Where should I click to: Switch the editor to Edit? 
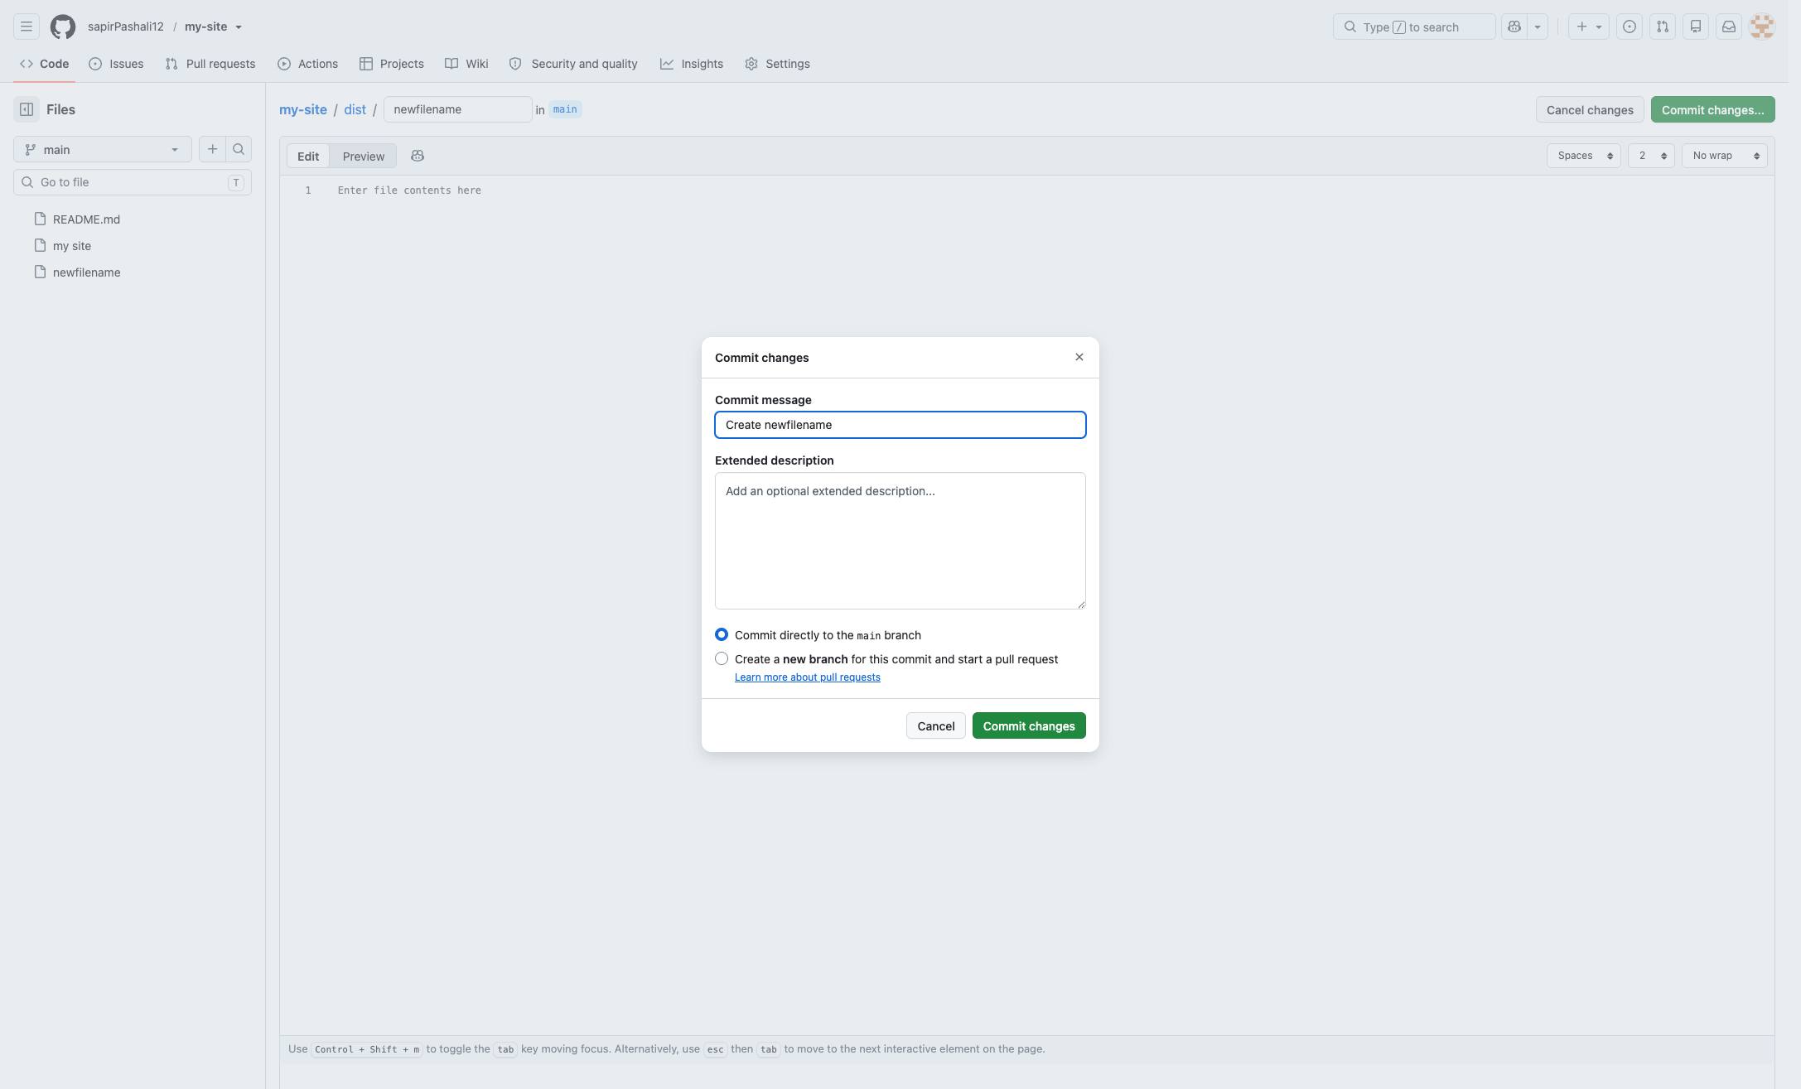[x=308, y=156]
